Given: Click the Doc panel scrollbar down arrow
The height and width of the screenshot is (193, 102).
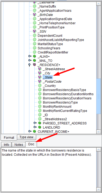Looking at the screenshot, I should (99, 189).
